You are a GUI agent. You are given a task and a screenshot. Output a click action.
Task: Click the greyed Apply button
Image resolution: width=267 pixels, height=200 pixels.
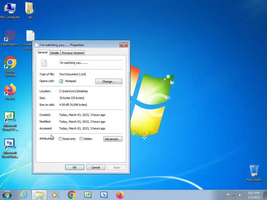(117, 167)
